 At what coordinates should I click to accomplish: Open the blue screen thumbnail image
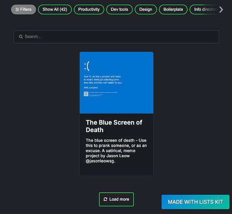tap(116, 83)
